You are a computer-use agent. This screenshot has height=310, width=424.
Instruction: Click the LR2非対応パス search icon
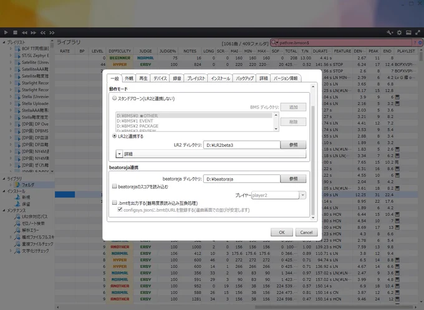click(17, 216)
